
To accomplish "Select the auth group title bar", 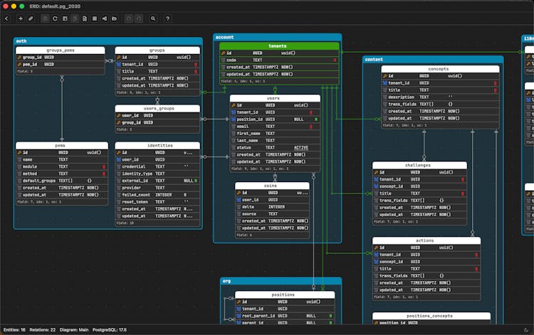I will [x=107, y=41].
